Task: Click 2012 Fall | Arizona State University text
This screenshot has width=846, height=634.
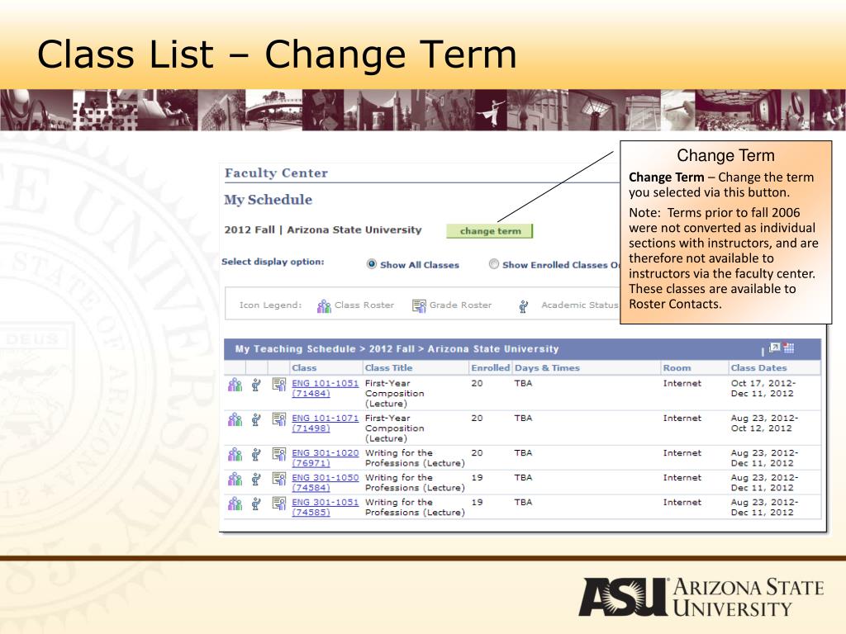Action: [x=323, y=229]
